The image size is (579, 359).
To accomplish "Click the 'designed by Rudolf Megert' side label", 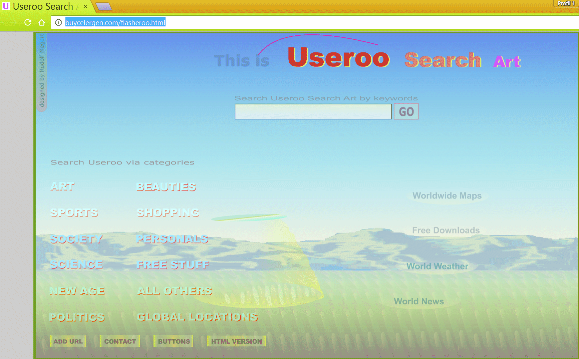I will tap(42, 71).
